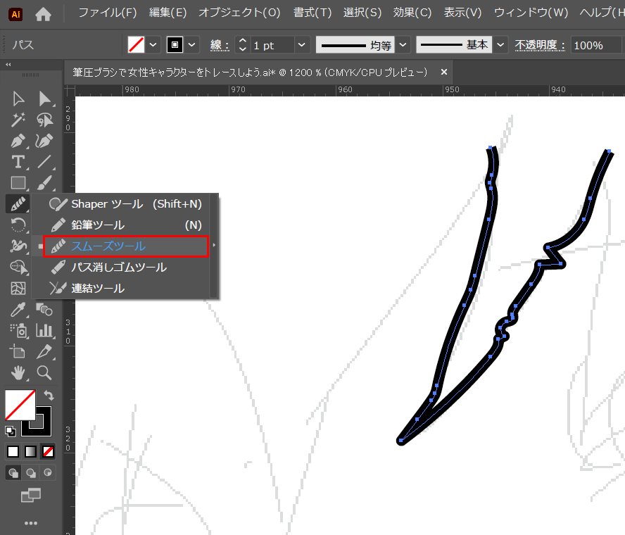Click toolbar fill box (none)
Image resolution: width=625 pixels, height=535 pixels.
point(20,405)
